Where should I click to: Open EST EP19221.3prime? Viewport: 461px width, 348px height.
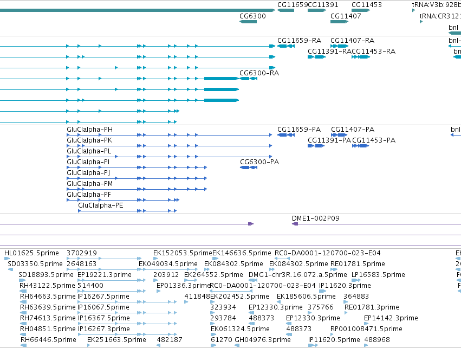tap(105, 275)
